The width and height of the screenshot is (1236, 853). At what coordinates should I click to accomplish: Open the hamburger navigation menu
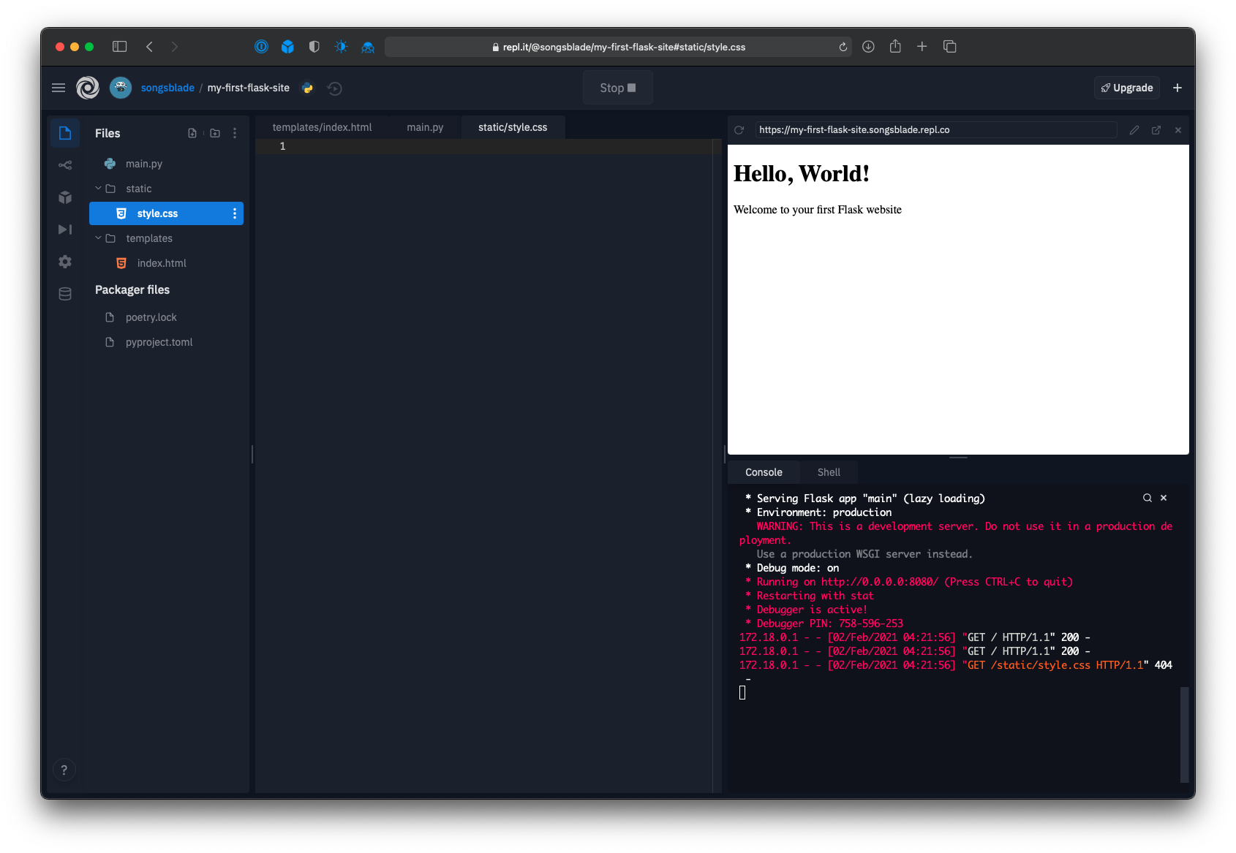[59, 87]
